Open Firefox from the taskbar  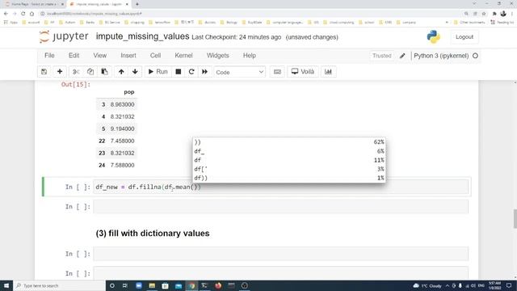(x=218, y=285)
